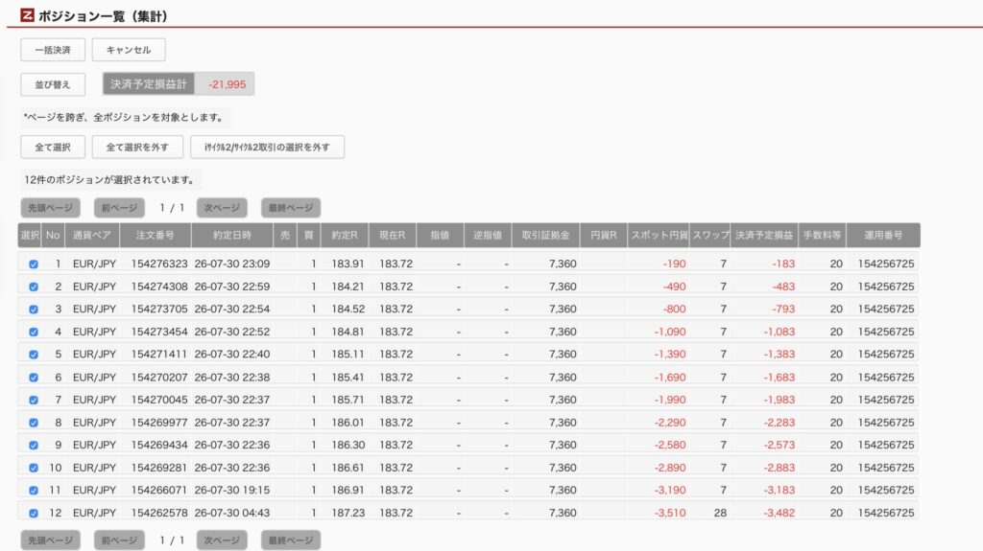
Task: Click 全て選択を外す to deselect all
Action: 137,148
